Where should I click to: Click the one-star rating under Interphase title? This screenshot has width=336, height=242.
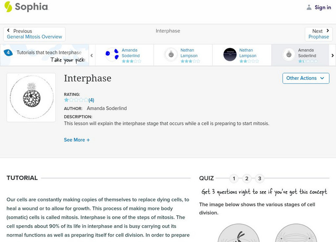point(76,100)
